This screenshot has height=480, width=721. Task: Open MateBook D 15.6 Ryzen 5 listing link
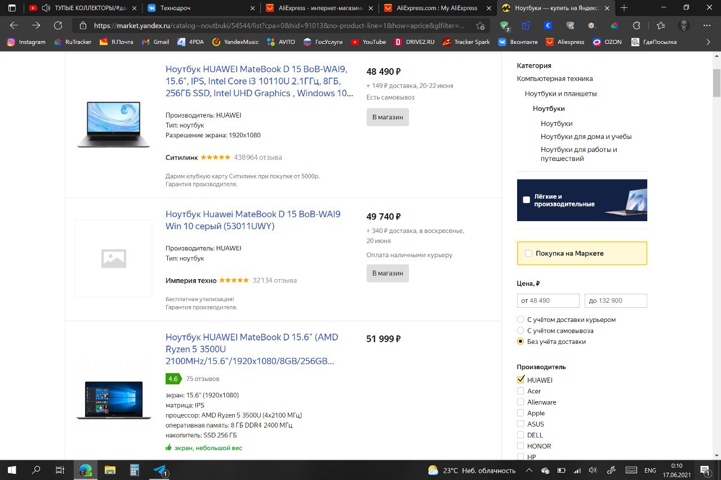click(x=252, y=349)
